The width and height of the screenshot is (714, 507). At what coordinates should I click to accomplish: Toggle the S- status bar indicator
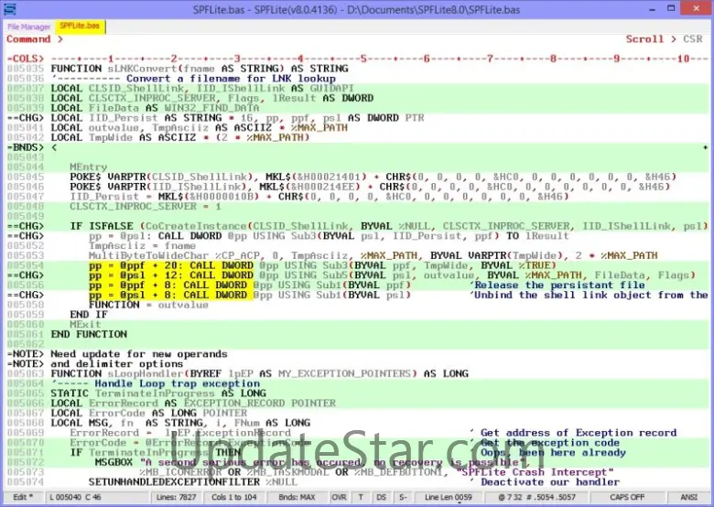click(403, 497)
